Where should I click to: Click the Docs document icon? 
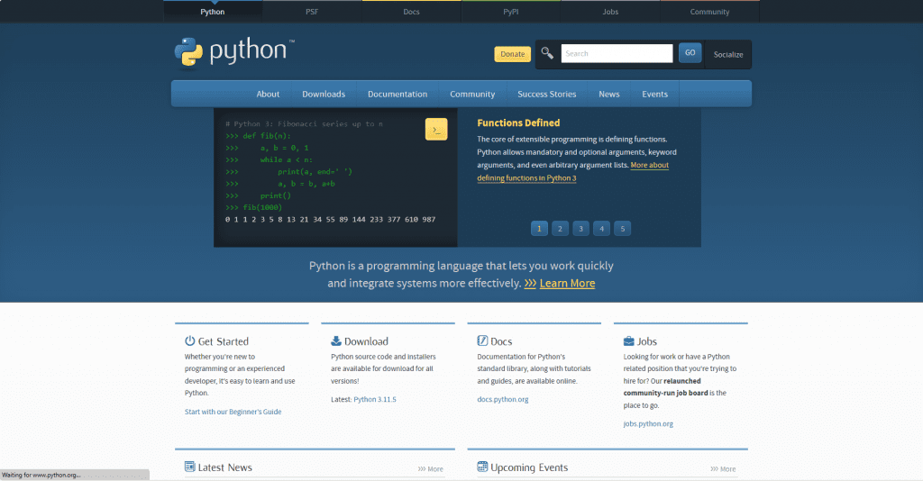(x=482, y=340)
